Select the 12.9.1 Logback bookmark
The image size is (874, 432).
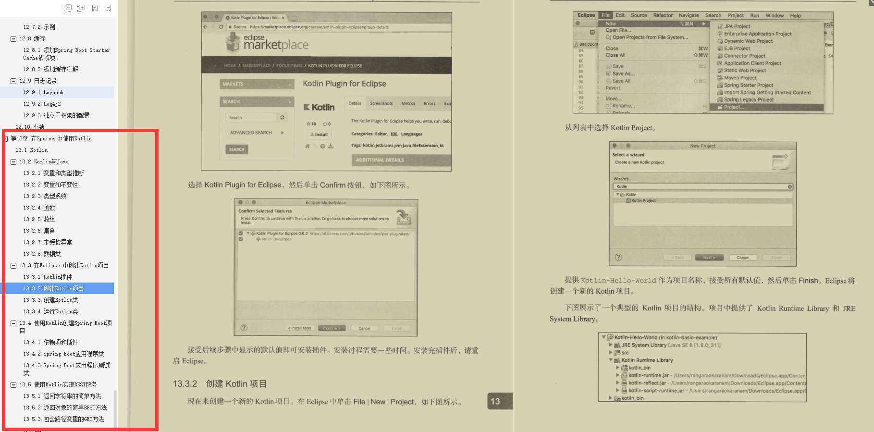tap(43, 92)
